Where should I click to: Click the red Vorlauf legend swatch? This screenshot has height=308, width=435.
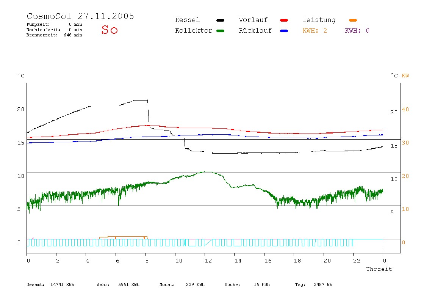(284, 20)
